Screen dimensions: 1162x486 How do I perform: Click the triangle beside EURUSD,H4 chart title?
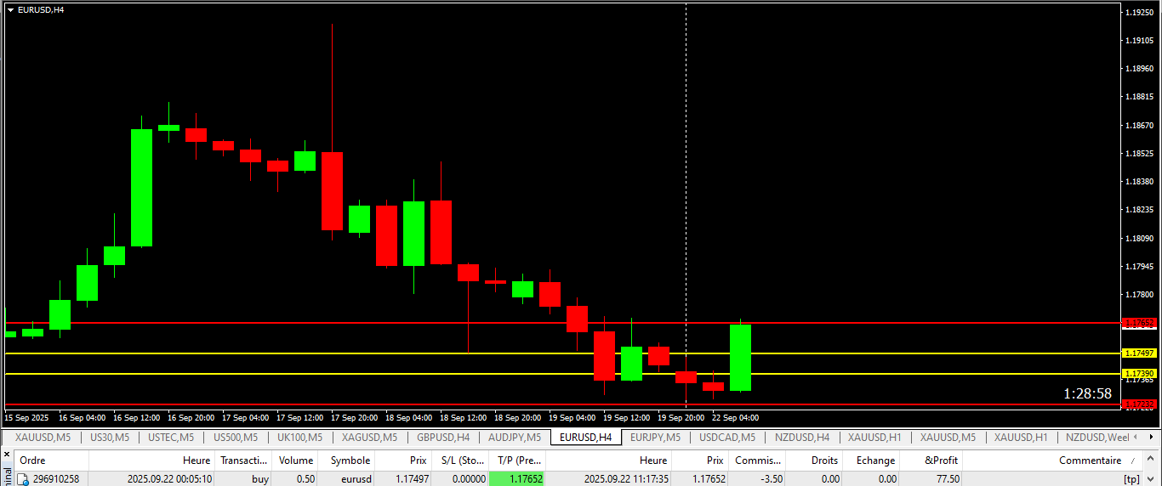[x=10, y=9]
